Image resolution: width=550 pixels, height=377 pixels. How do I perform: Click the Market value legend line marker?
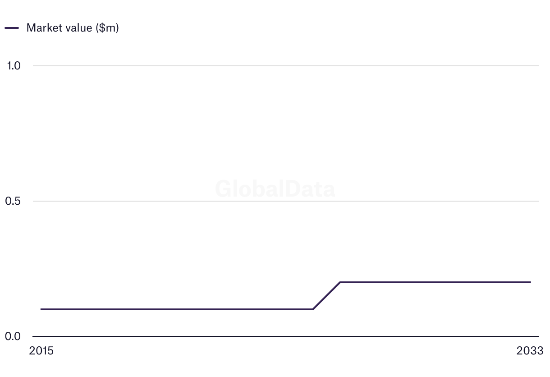[x=12, y=28]
